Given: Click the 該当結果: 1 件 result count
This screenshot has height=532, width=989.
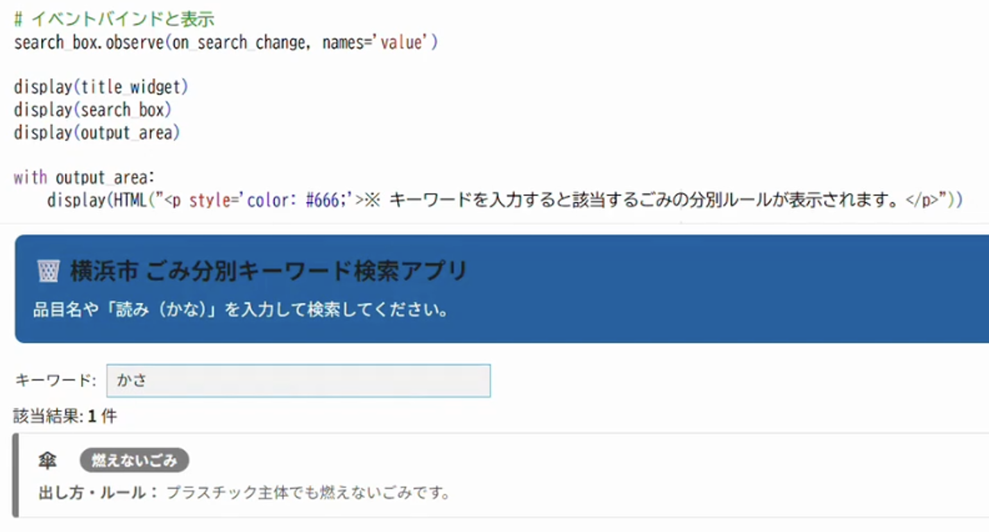Looking at the screenshot, I should click(x=65, y=417).
